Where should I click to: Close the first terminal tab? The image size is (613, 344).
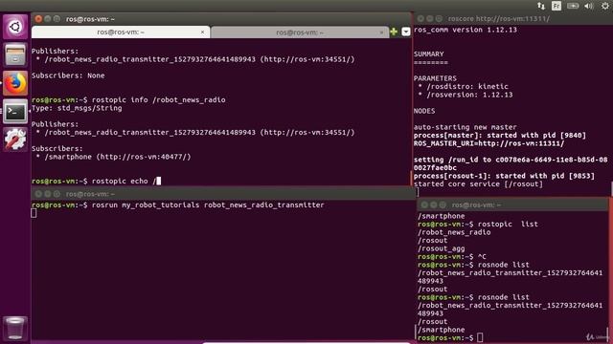click(202, 32)
